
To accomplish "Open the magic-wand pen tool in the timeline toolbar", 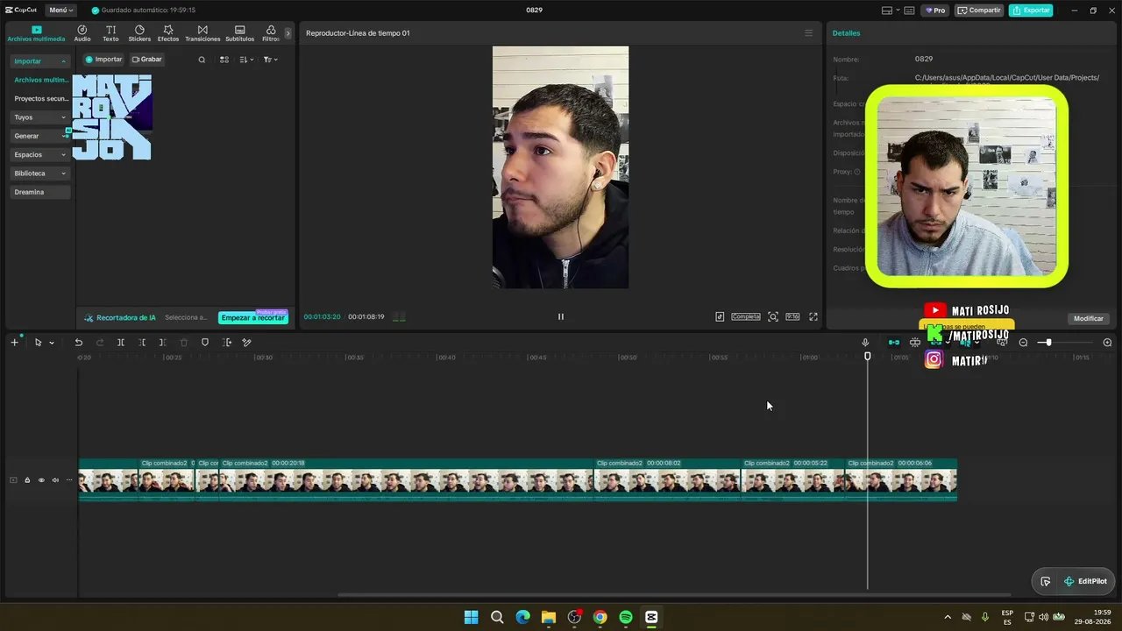I will pos(247,343).
